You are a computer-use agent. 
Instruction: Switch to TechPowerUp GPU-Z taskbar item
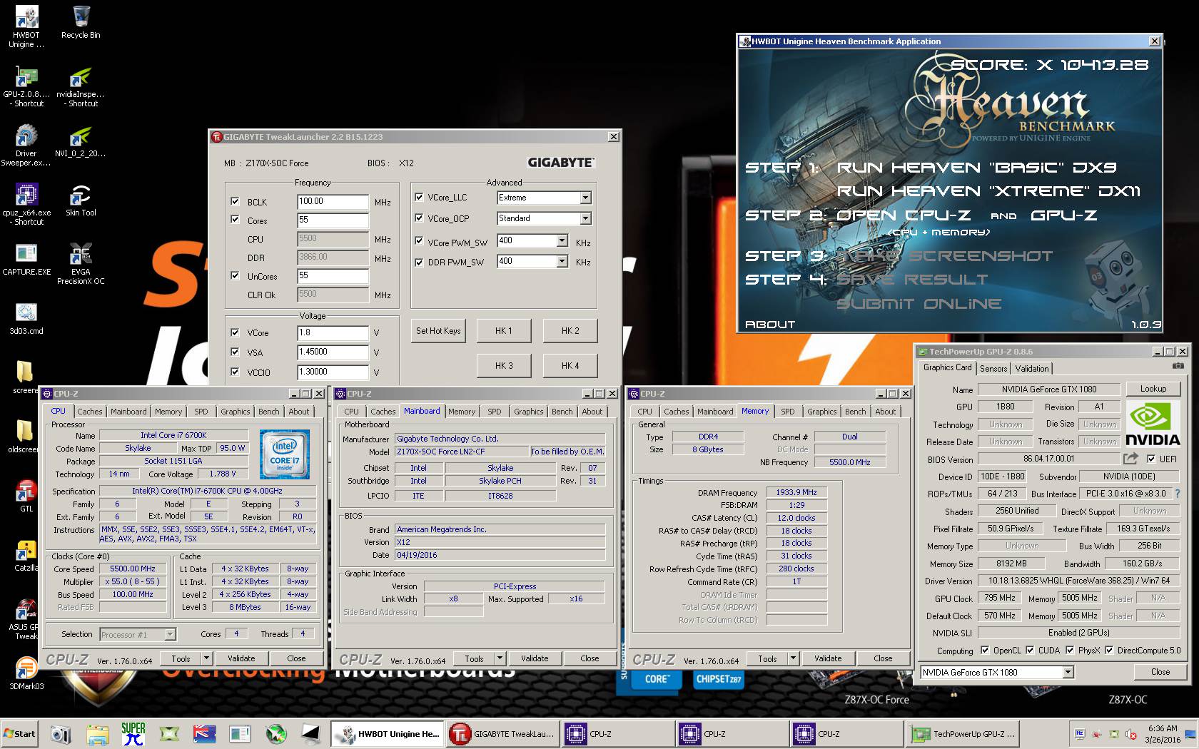(962, 733)
